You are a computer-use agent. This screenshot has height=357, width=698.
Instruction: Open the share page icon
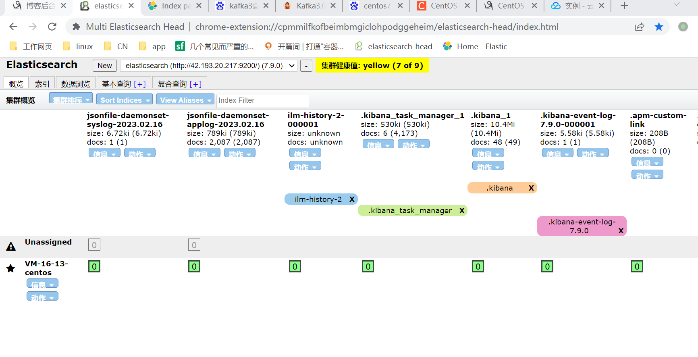pyautogui.click(x=640, y=27)
